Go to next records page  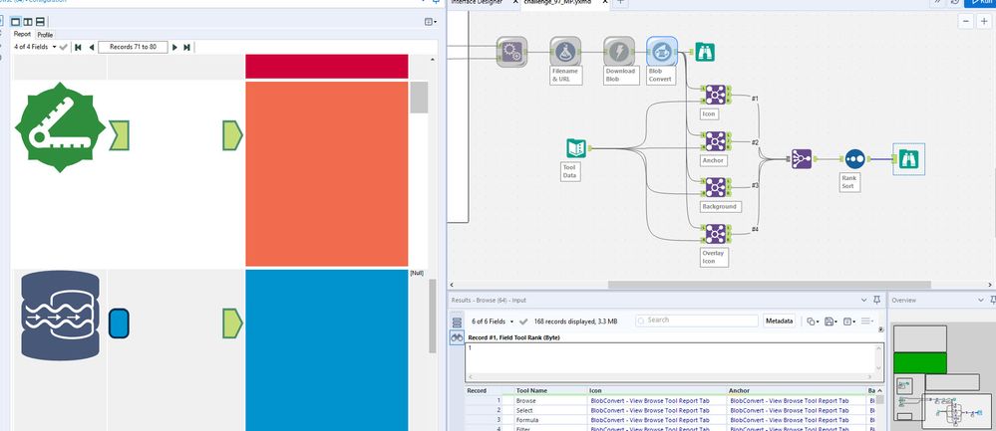coord(174,47)
